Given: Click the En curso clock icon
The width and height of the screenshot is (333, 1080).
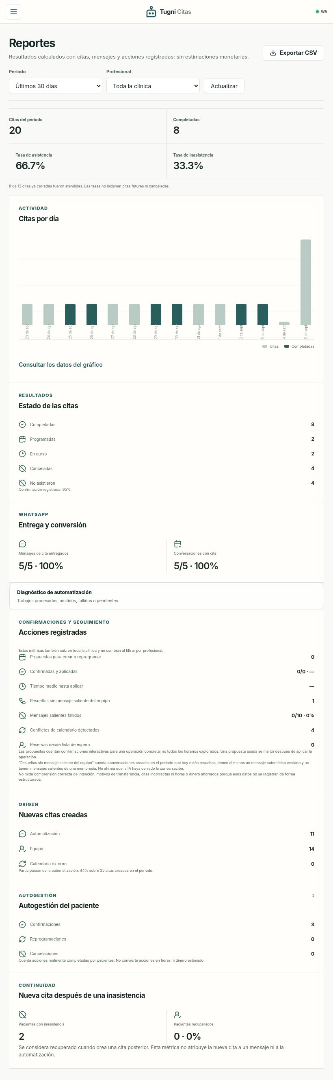Looking at the screenshot, I should click(x=22, y=454).
